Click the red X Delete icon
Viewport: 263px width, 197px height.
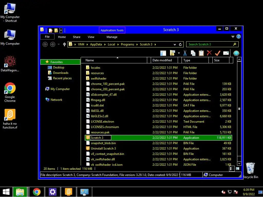(209, 53)
